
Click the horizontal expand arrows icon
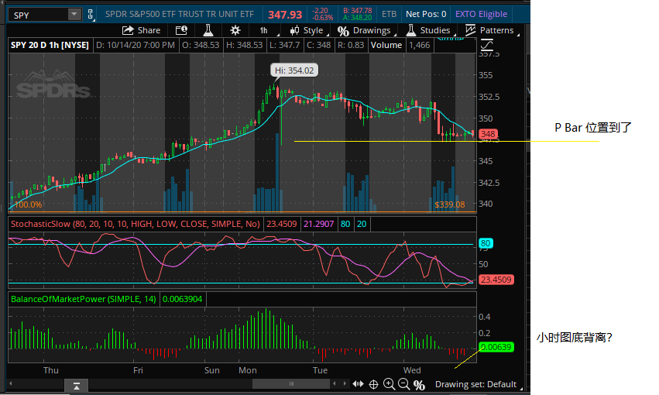point(358,384)
